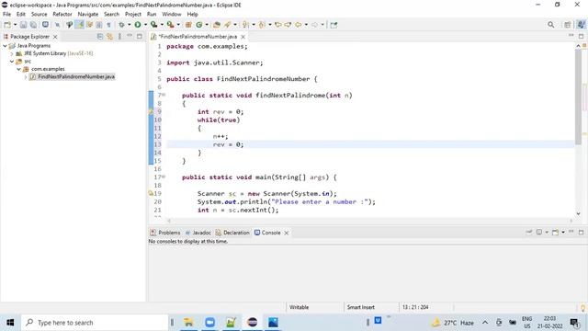
Task: Toggle Mark Occurrences highlighter in toolbar
Action: pyautogui.click(x=80, y=25)
